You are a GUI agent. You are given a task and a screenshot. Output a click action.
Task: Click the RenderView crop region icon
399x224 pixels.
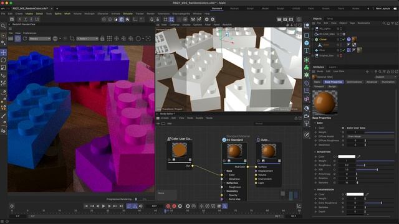[x=72, y=39]
